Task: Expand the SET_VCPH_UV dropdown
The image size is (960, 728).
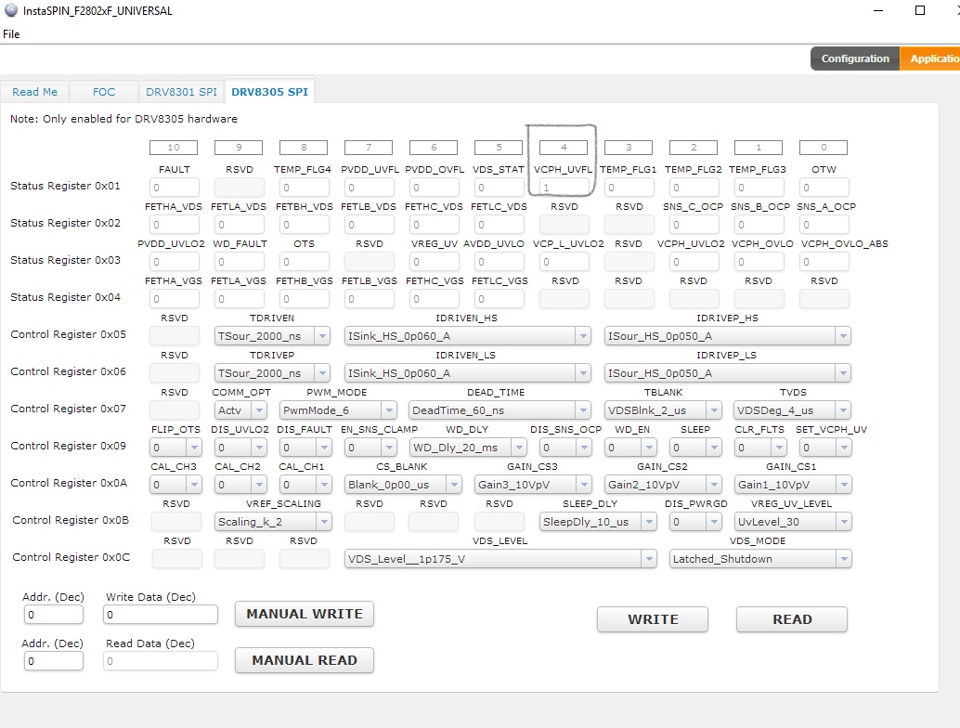Action: [824, 448]
